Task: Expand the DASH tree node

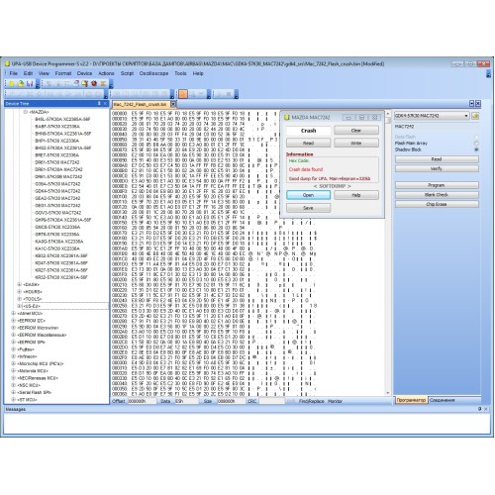Action: click(x=20, y=284)
